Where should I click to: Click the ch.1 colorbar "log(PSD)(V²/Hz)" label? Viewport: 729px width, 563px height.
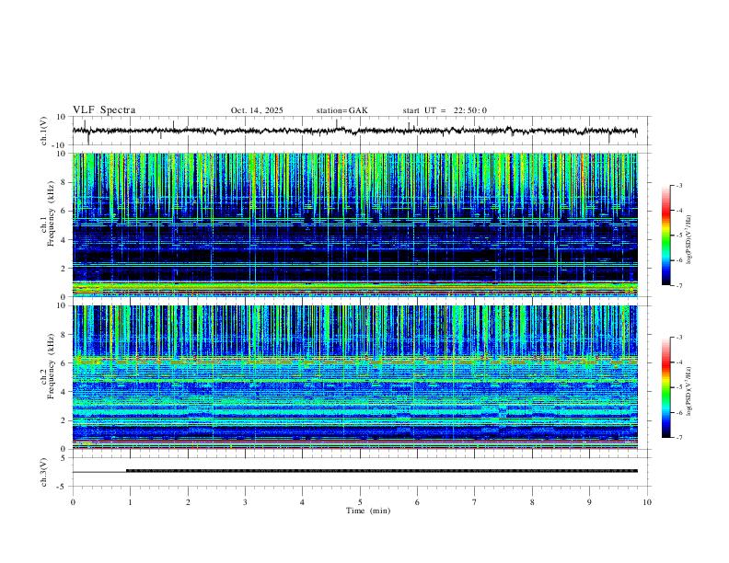(x=689, y=239)
